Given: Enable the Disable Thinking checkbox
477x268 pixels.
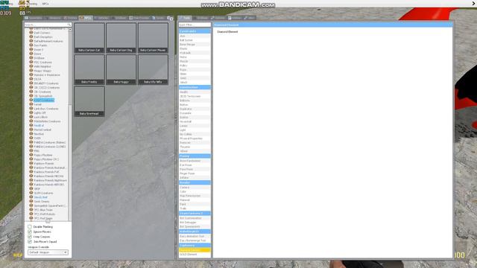Looking at the screenshot, I should pyautogui.click(x=30, y=226).
